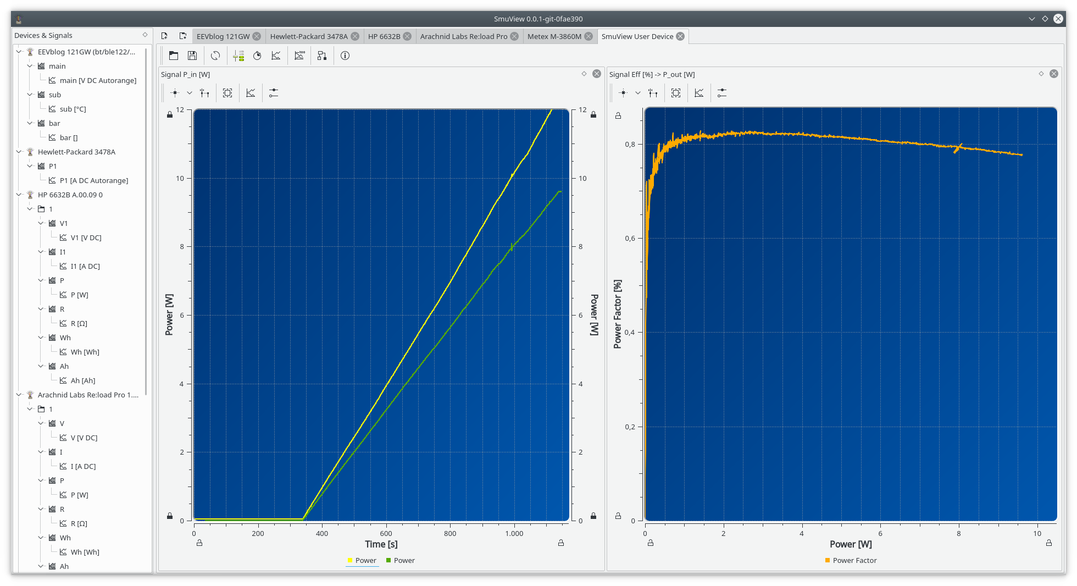
Task: Toggle bottom lock on Power Factor axis
Action: click(618, 516)
